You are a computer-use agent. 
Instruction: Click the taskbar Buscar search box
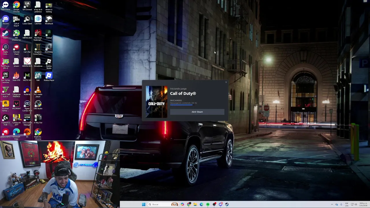click(x=163, y=205)
